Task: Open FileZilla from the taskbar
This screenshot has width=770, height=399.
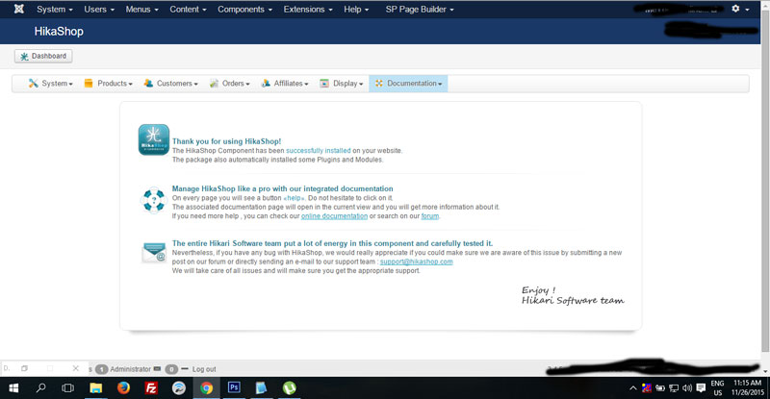Action: (x=151, y=388)
